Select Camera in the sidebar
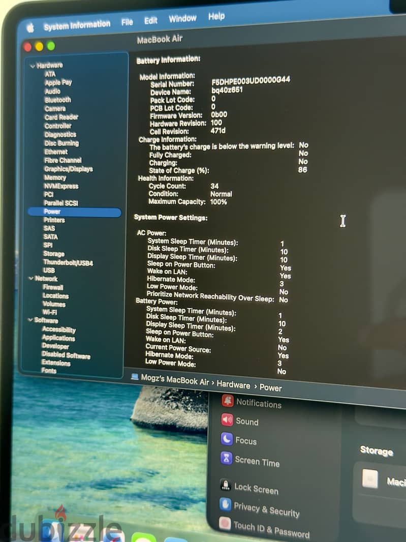406x542 pixels. coord(55,108)
